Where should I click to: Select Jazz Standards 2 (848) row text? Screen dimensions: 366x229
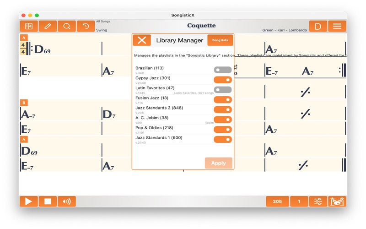click(159, 108)
